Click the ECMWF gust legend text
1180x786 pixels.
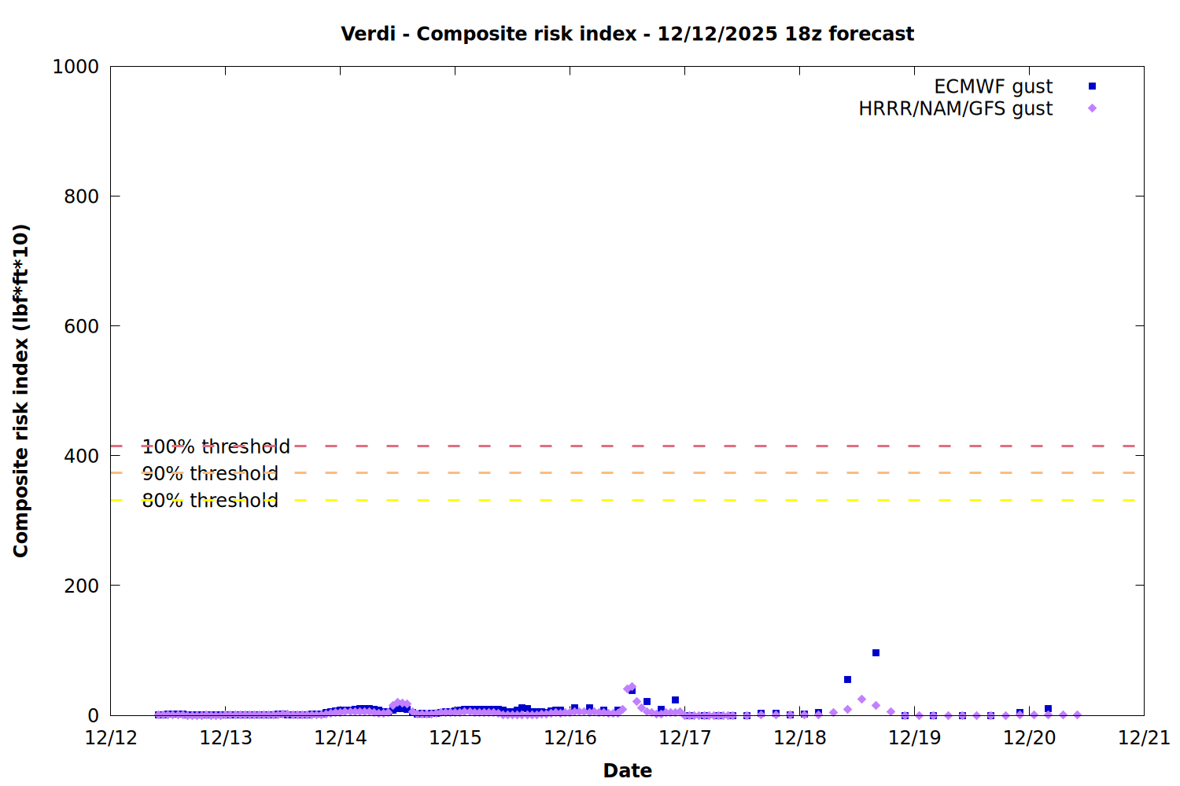(x=993, y=86)
